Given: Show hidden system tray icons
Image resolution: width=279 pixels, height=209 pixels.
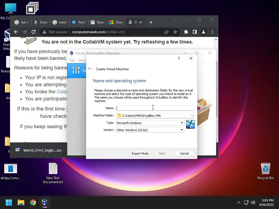Looking at the screenshot, I should click(239, 202).
